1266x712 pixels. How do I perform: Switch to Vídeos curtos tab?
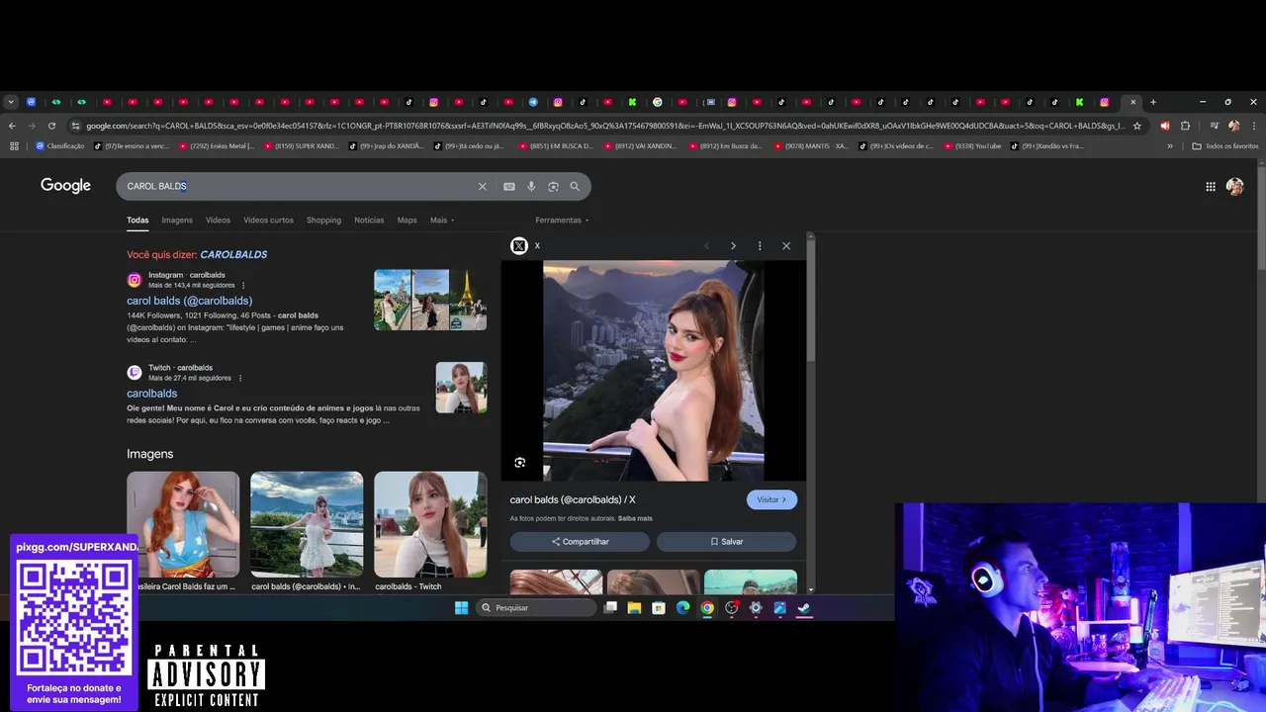268,220
